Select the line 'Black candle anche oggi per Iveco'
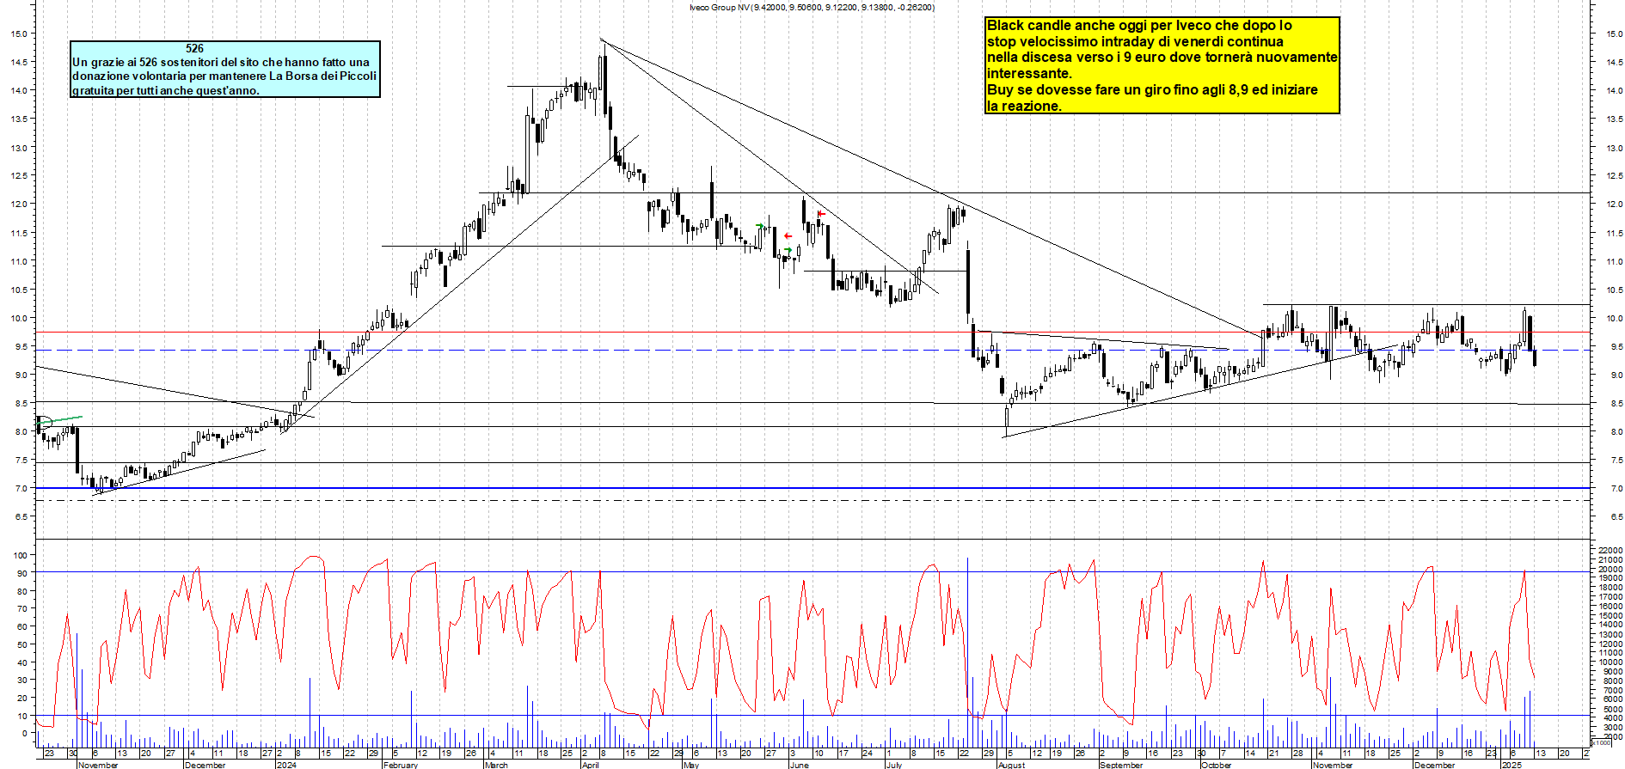Viewport: 1625px width, 769px height. coord(1139,26)
